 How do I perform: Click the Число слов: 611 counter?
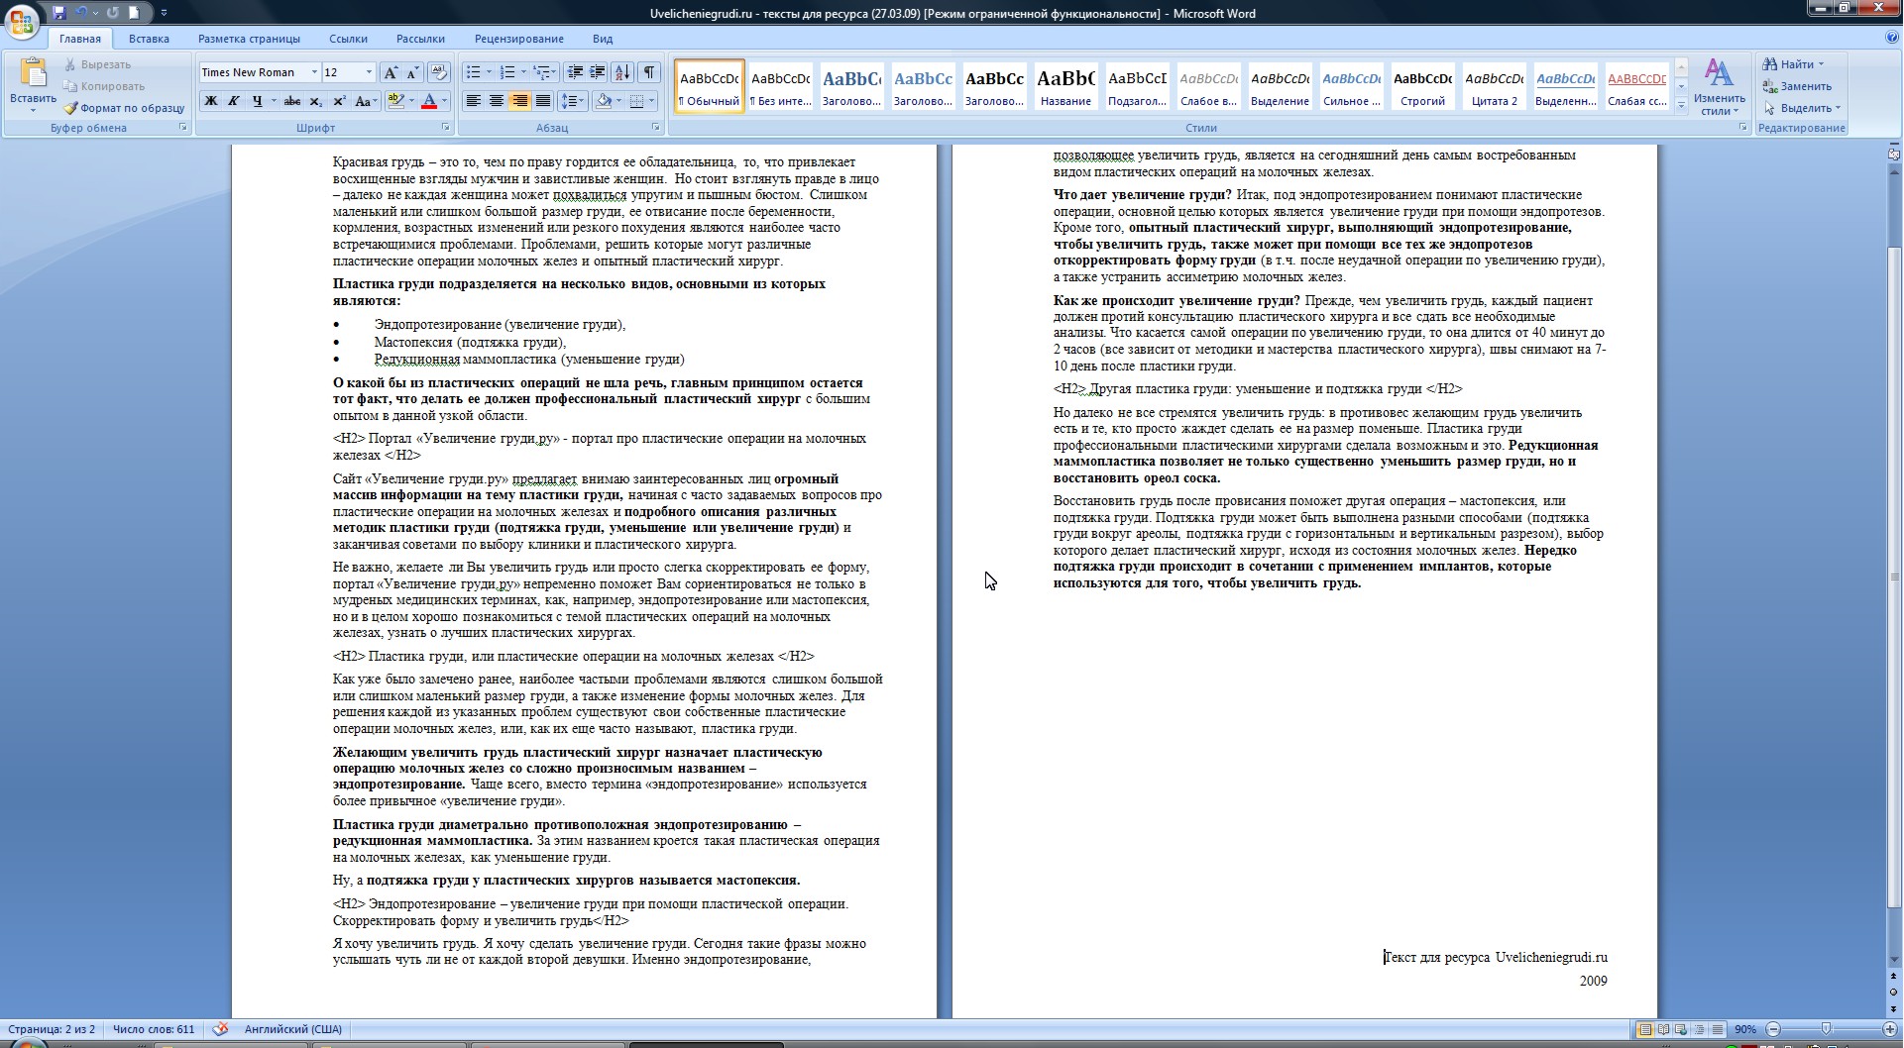tap(153, 1029)
